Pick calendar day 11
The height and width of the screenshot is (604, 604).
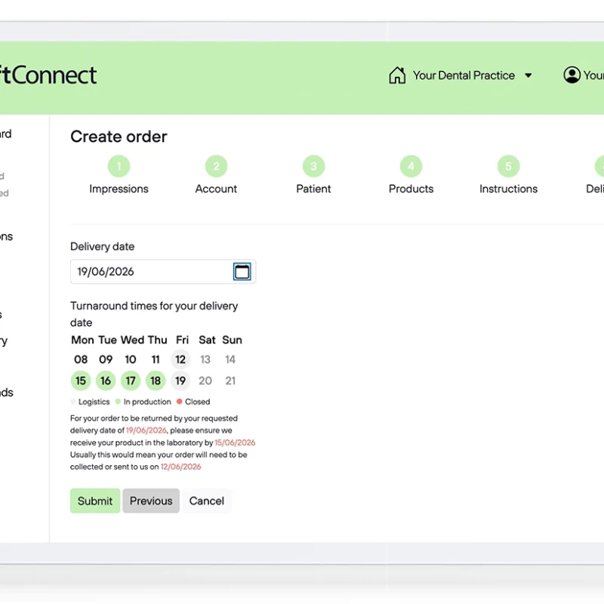click(156, 359)
